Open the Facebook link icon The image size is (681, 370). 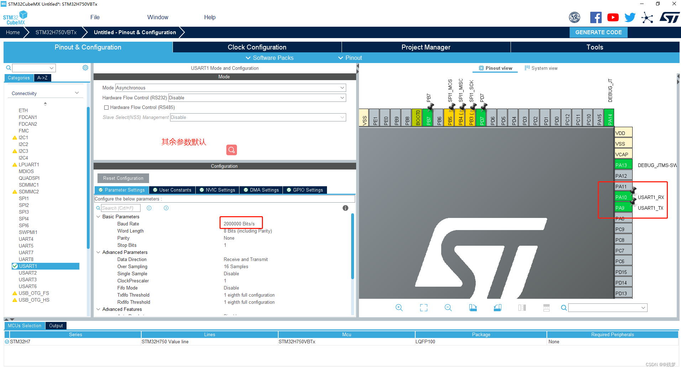pyautogui.click(x=596, y=17)
